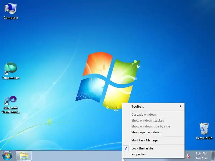Choose Start Task Manager
Image resolution: width=215 pixels, height=161 pixels.
153,140
